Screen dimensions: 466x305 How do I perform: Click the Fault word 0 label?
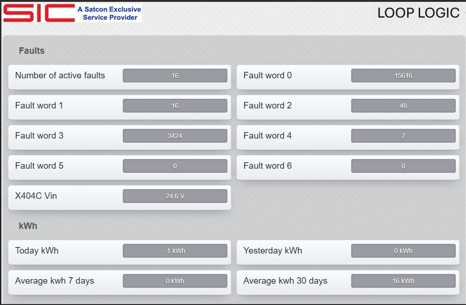(x=267, y=76)
